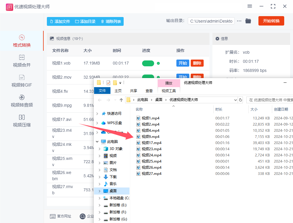This screenshot has height=223, width=293.
Task: Click the 企业 customer service headset icon
Action: (83, 216)
